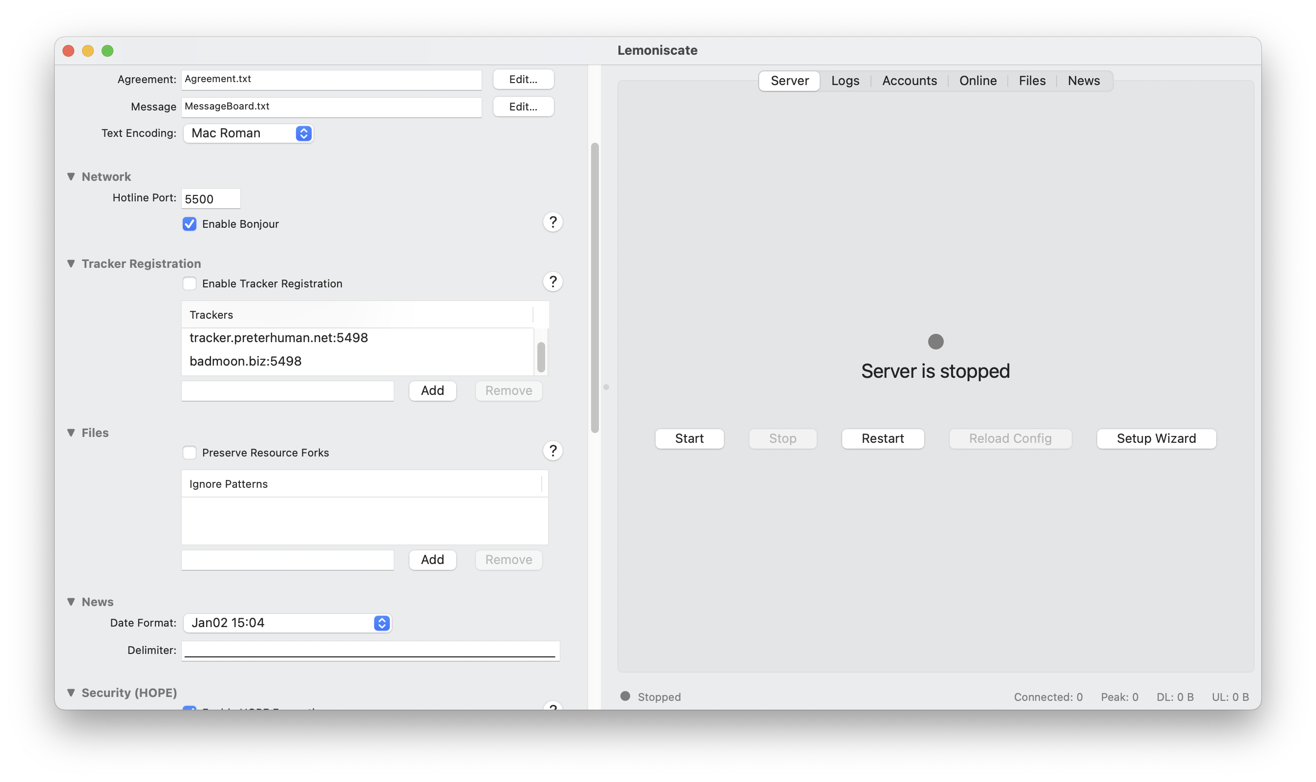
Task: Disable the Enable Bonjour checkbox
Action: pos(190,224)
